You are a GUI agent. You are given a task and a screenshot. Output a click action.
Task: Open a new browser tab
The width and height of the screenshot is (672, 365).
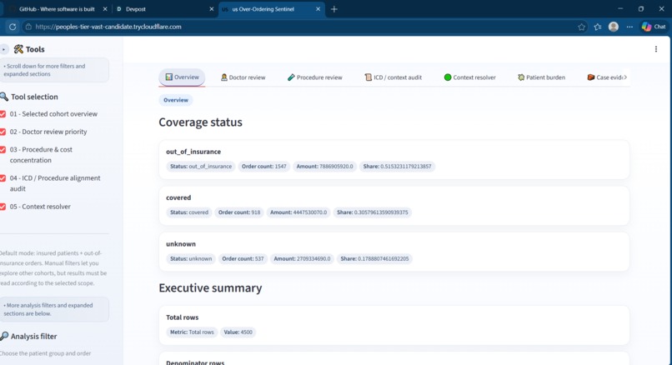click(333, 9)
